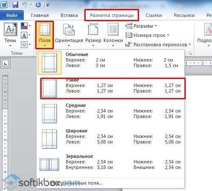The image size is (212, 191).
Task: Select the Узкие margins preset
Action: pos(113,88)
